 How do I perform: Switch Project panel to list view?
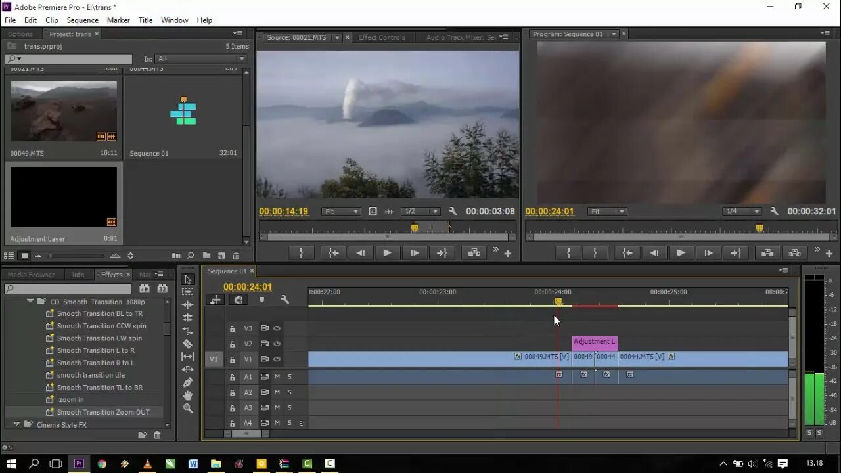tap(9, 256)
